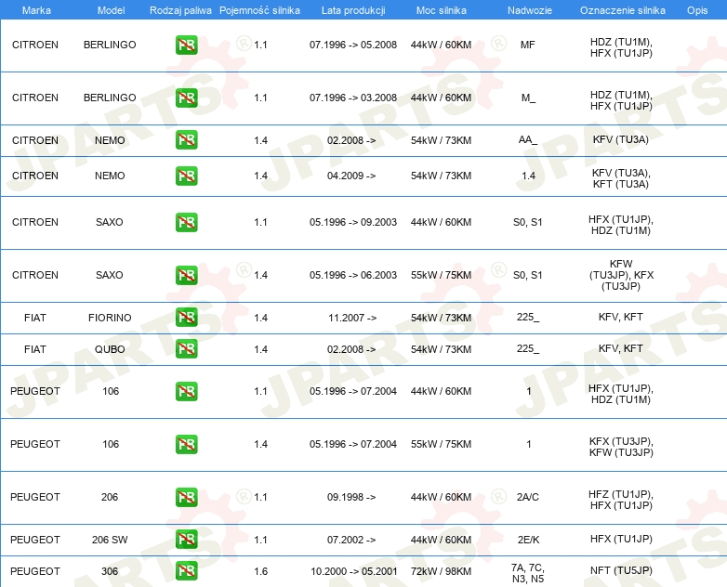Click the 07.1996 -> 03.2008 production years

353,98
